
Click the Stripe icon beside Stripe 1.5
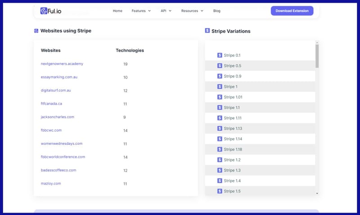pos(220,191)
